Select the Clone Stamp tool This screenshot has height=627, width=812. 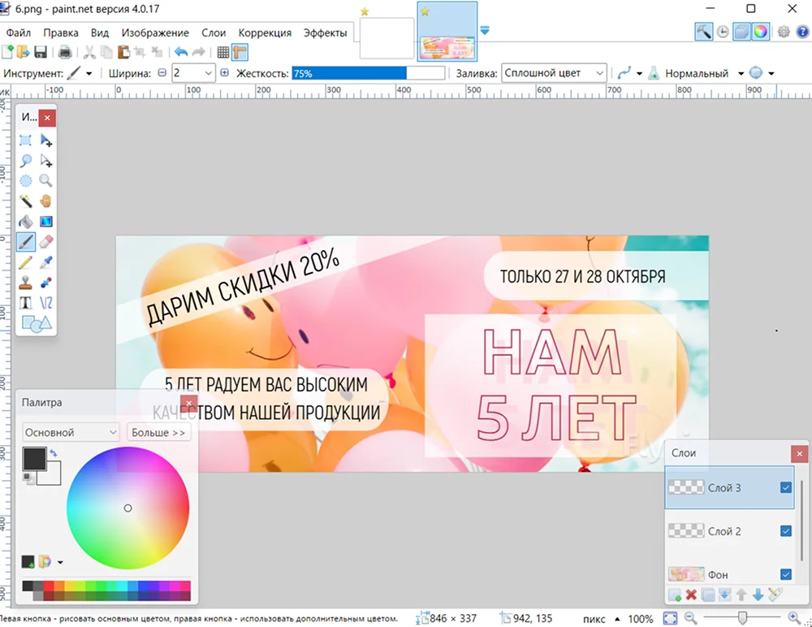(x=25, y=282)
